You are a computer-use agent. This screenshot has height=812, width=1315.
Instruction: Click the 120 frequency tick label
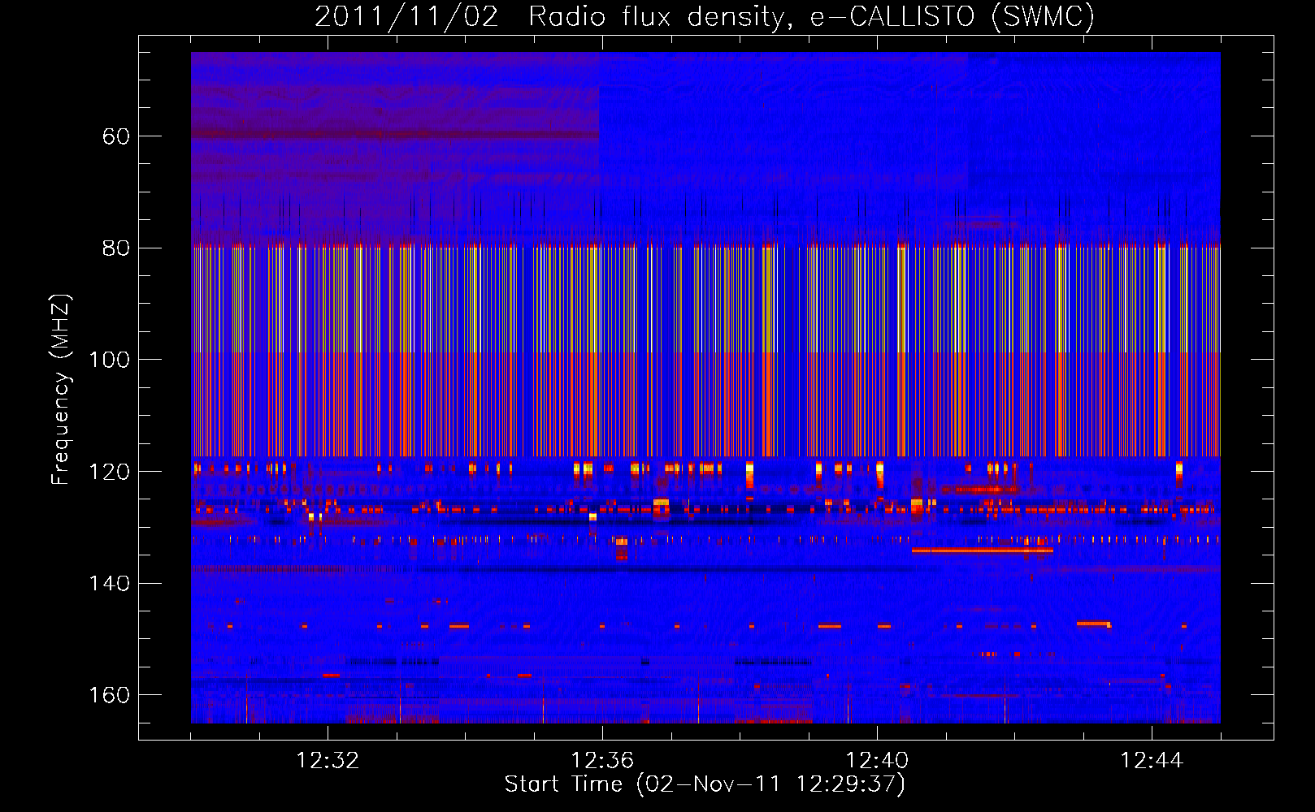pos(109,472)
